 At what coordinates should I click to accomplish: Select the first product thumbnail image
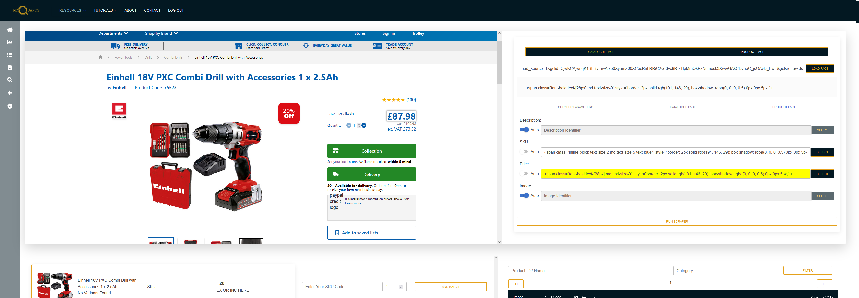tap(161, 241)
